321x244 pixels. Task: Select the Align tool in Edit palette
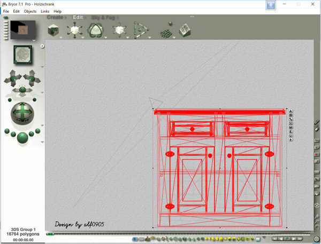coord(141,30)
